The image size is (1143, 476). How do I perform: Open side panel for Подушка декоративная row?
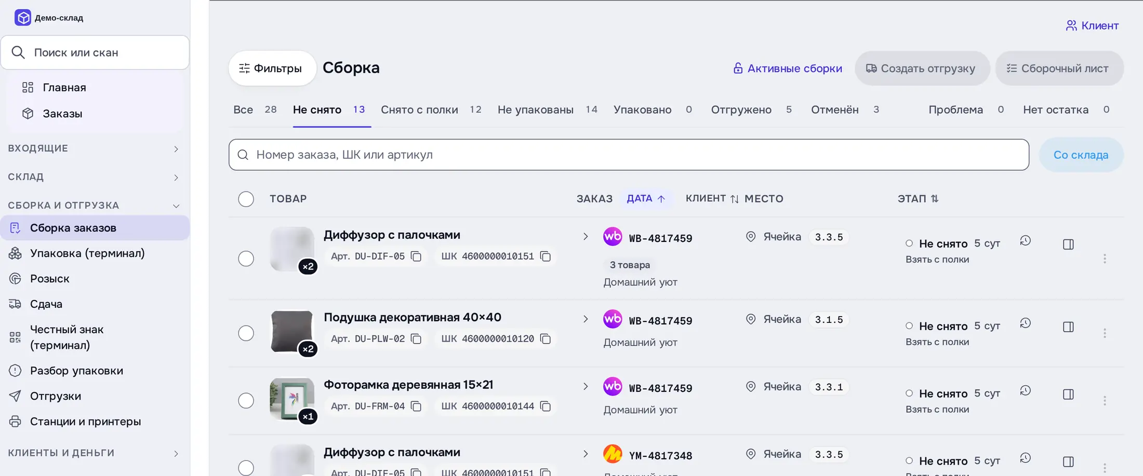pos(1068,327)
